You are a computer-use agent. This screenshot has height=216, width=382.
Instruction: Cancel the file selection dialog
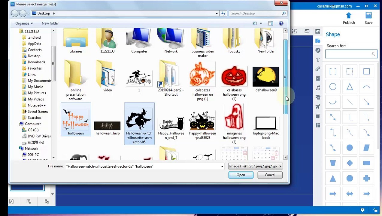270,175
